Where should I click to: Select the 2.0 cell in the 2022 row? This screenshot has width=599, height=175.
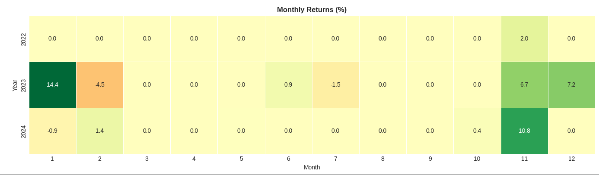click(524, 38)
